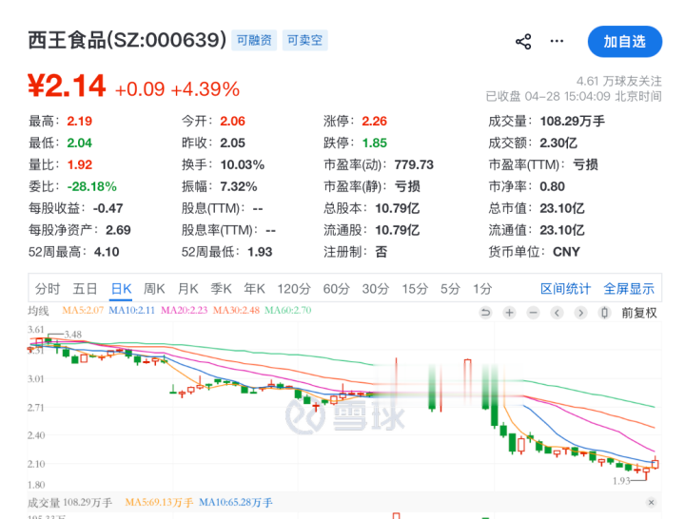The width and height of the screenshot is (685, 519).
Task: Click the candlestick style icon
Action: pos(605,313)
